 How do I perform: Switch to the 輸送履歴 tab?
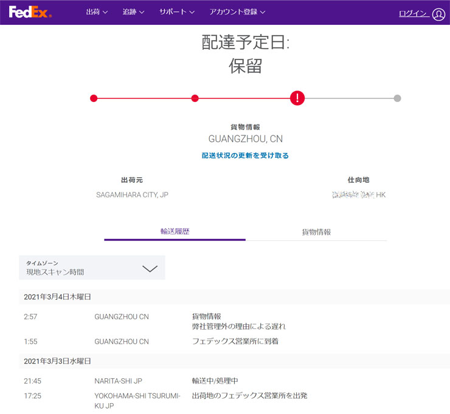click(x=175, y=231)
